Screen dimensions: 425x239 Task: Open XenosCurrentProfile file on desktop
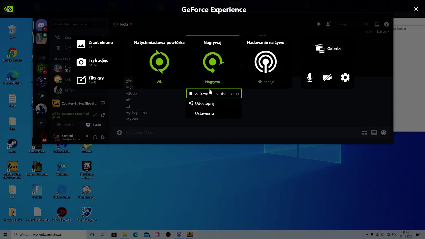pos(37,214)
